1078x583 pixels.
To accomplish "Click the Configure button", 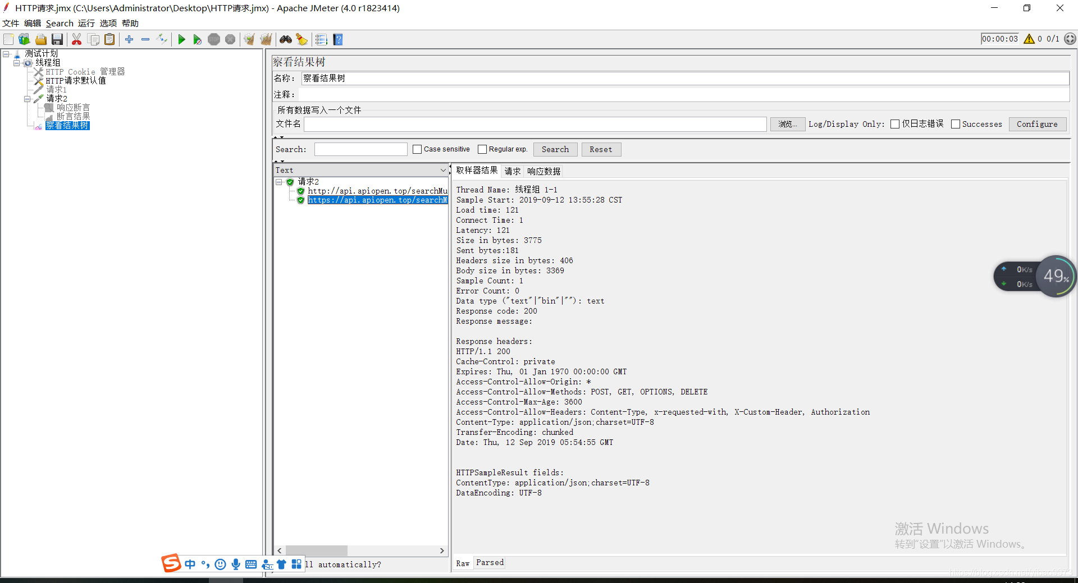I will click(1037, 124).
